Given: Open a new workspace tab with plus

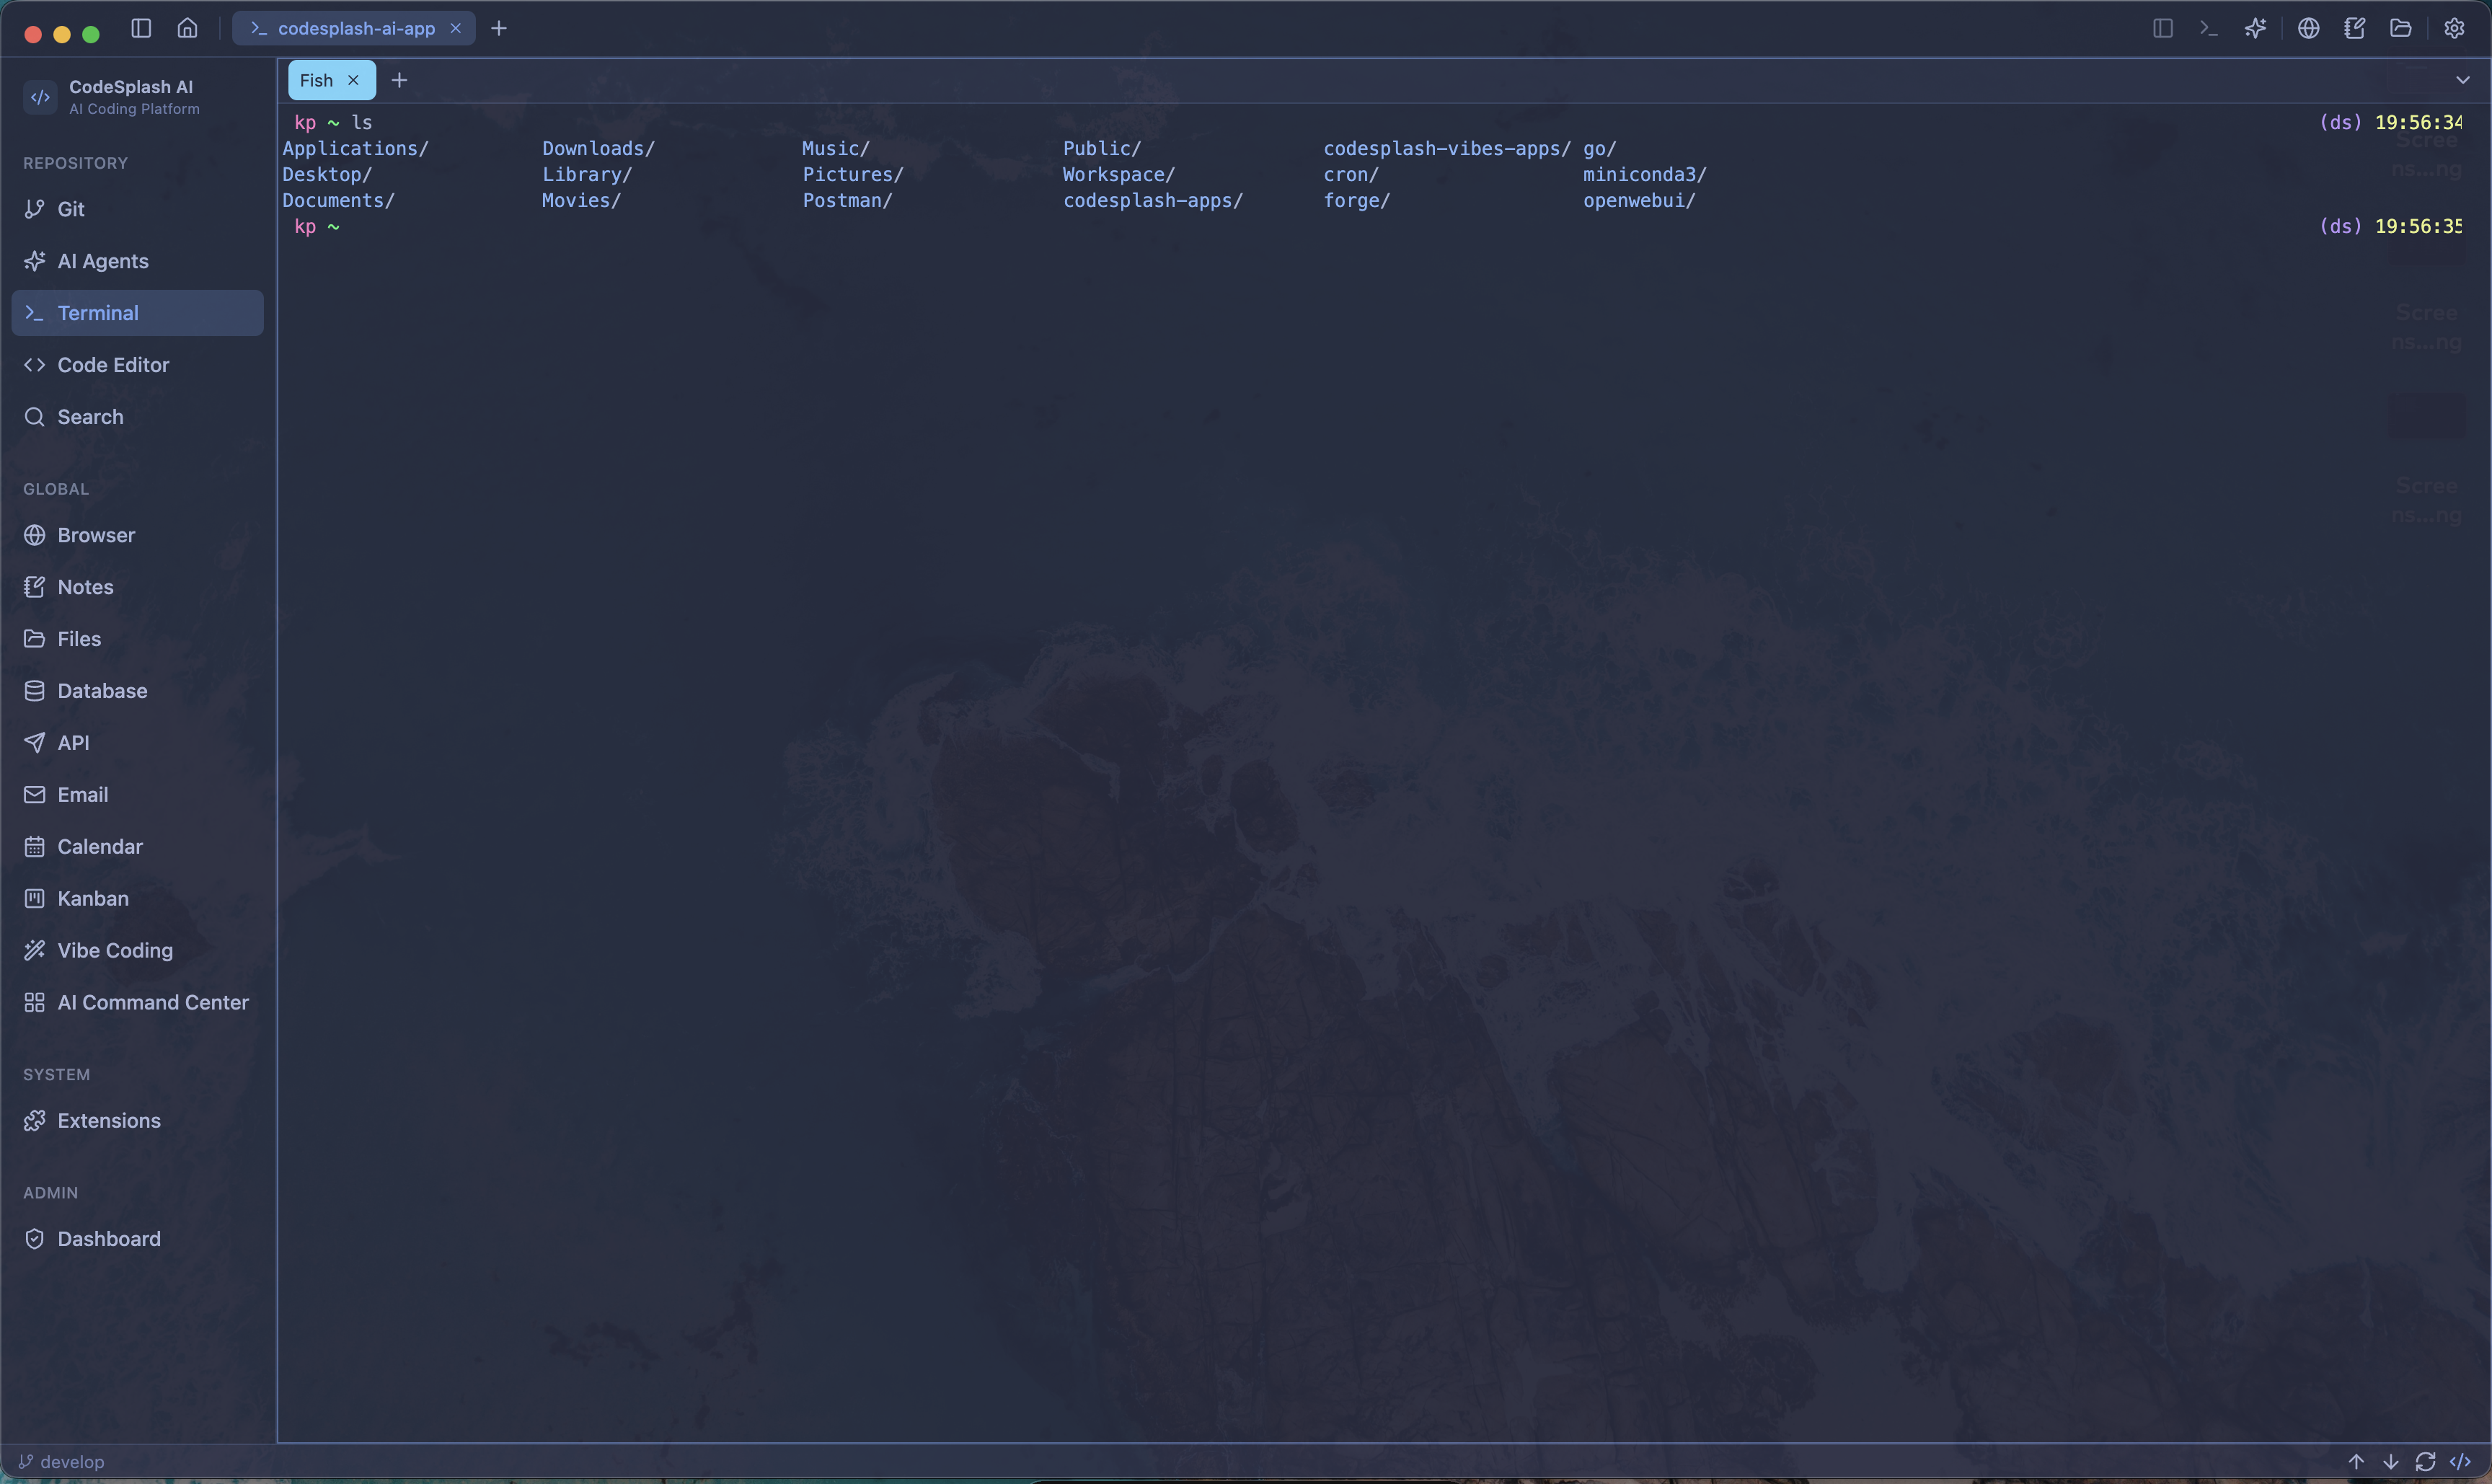Looking at the screenshot, I should [x=499, y=28].
